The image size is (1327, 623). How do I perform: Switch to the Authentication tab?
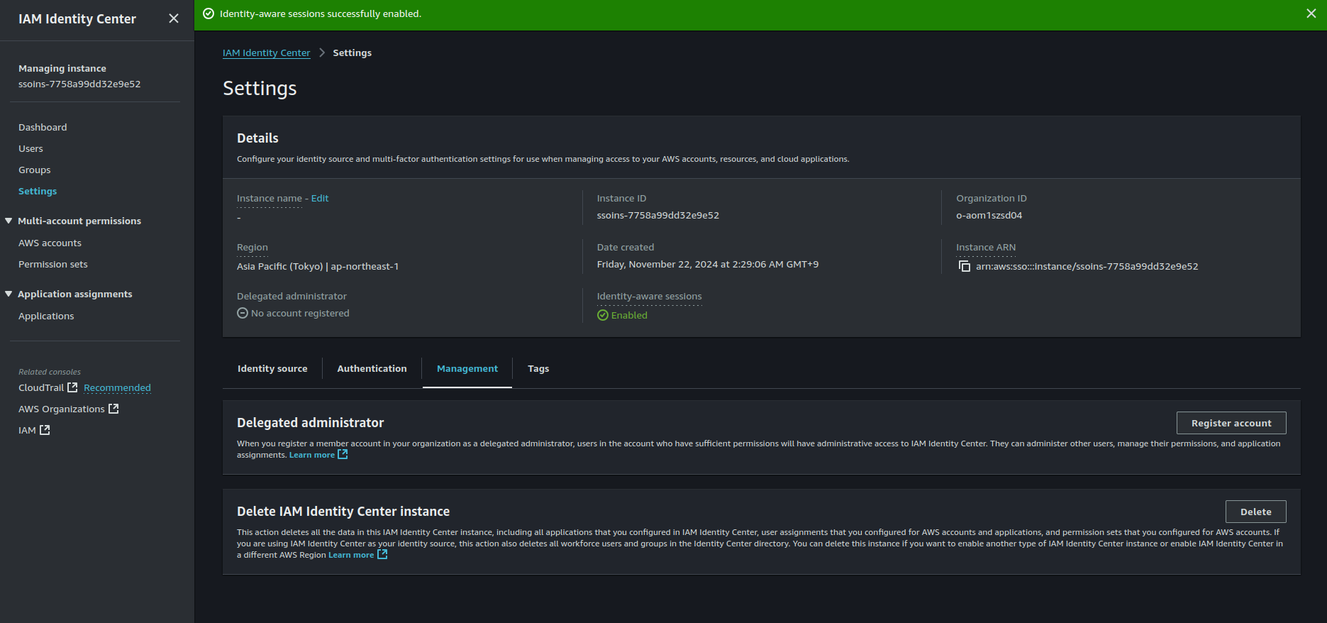(372, 368)
